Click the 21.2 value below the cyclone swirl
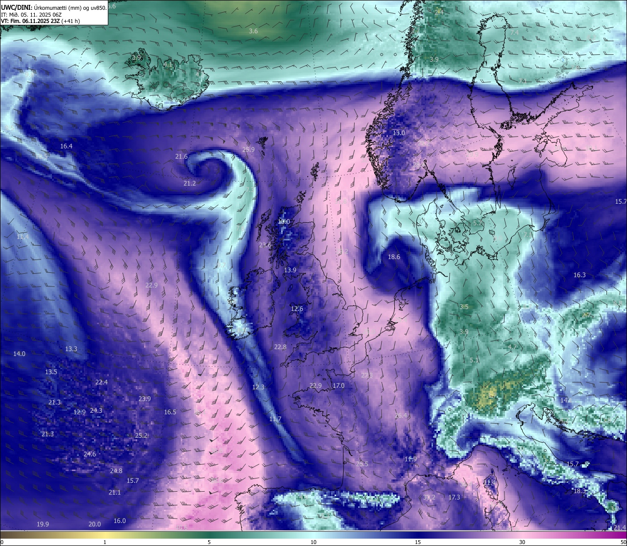The height and width of the screenshot is (546, 627). tap(190, 184)
